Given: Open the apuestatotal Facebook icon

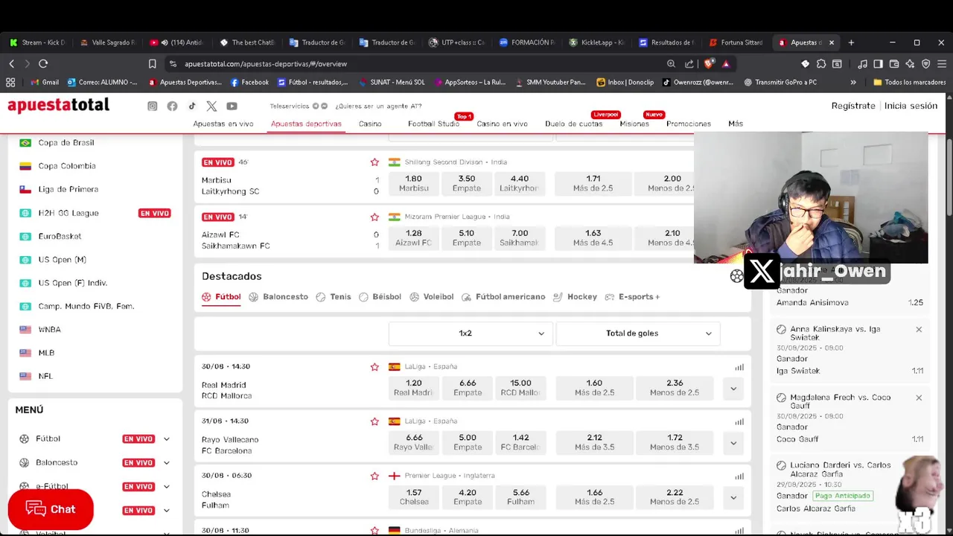Looking at the screenshot, I should coord(172,106).
